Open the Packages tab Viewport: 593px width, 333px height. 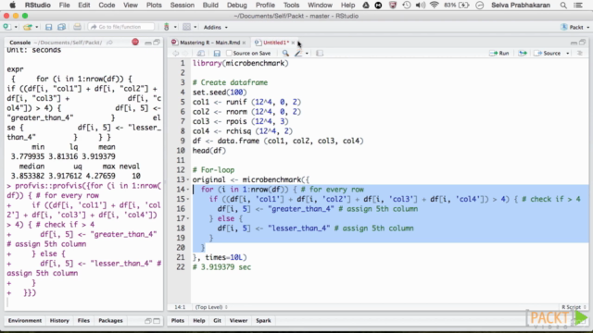(x=110, y=321)
